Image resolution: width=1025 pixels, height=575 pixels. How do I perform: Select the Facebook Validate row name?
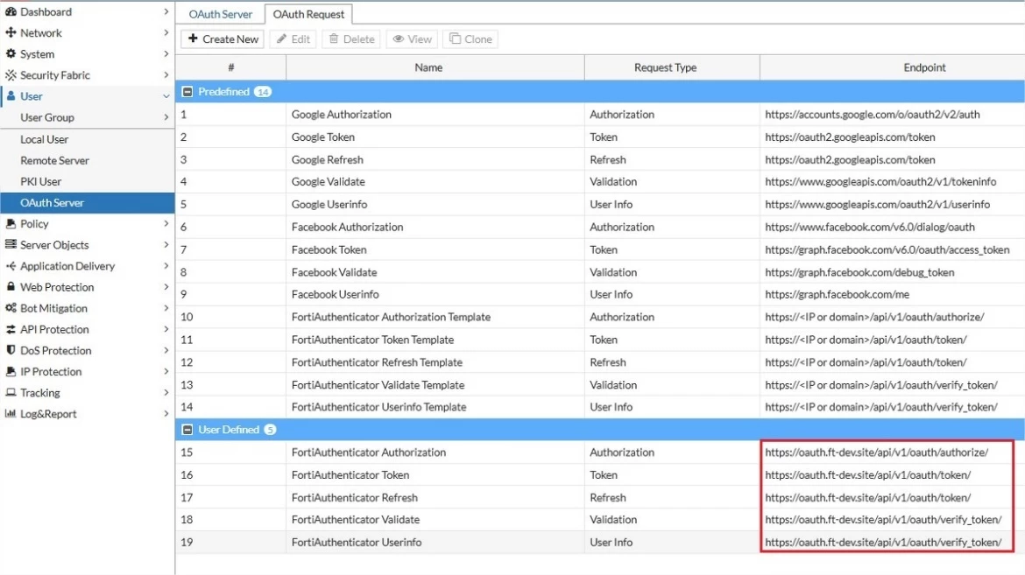[x=334, y=272]
